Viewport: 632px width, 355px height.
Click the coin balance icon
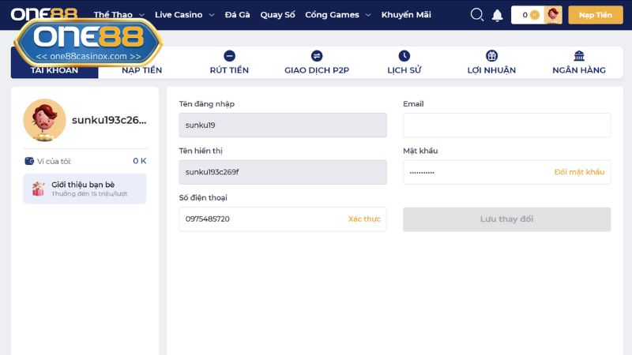535,15
